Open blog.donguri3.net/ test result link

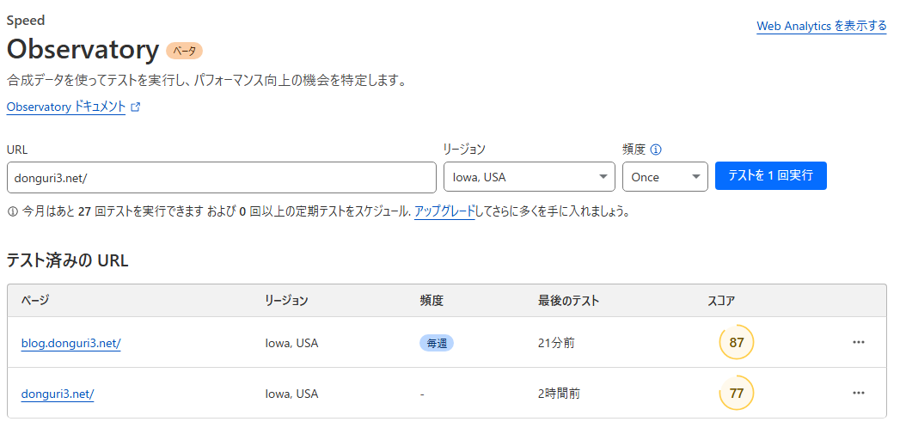coord(71,344)
